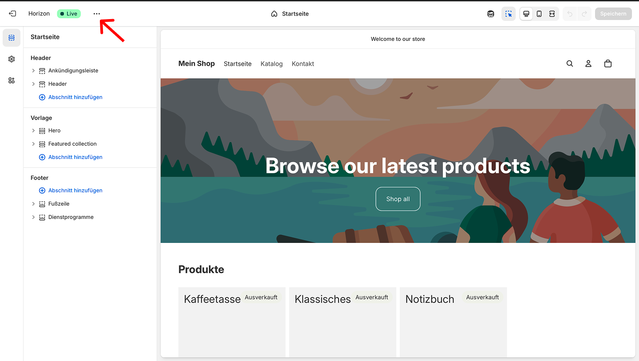Screen dimensions: 639x361
Task: Click the Ausverkauft badge on Notizbuch
Action: pyautogui.click(x=482, y=298)
